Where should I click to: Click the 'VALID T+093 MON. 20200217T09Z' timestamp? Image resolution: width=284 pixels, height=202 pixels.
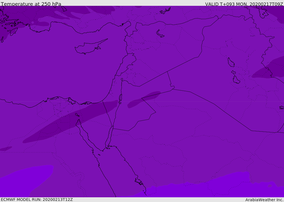tap(244, 4)
